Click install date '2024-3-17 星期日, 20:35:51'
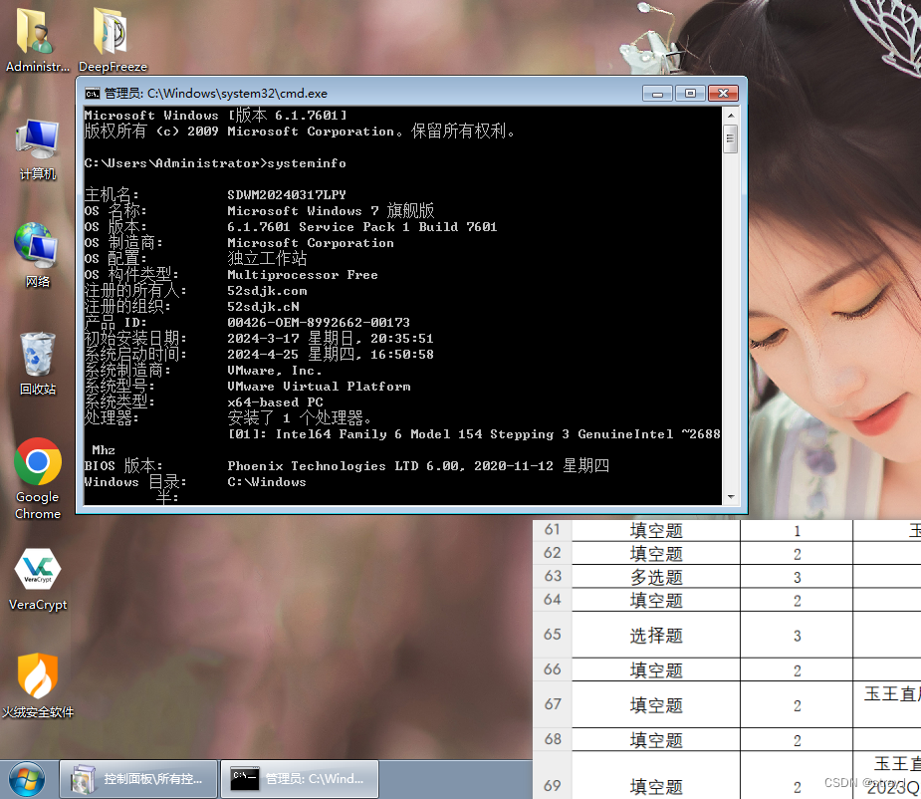Viewport: 921px width, 799px height. pos(331,338)
